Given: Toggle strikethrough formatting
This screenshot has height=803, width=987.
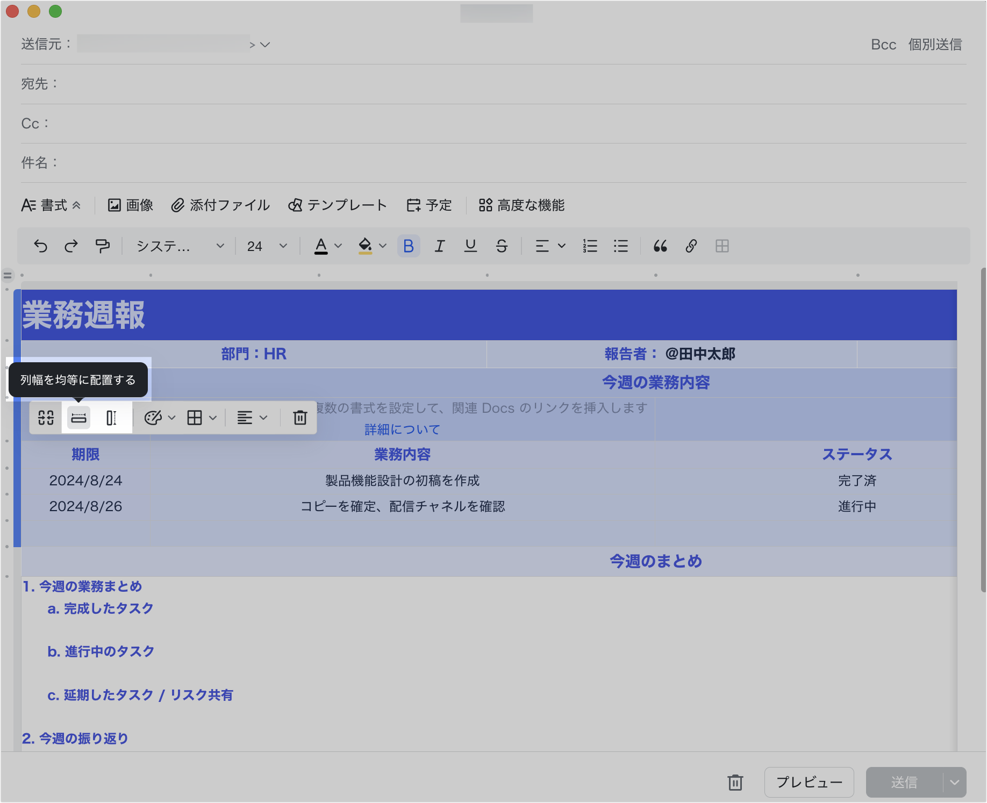Looking at the screenshot, I should [x=502, y=246].
